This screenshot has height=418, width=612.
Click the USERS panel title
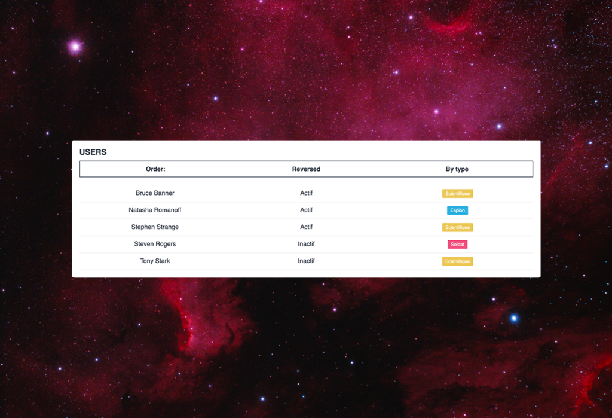pos(93,152)
